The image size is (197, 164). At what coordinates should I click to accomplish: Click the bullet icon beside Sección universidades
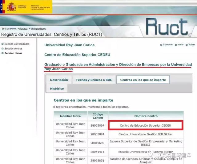2,44
